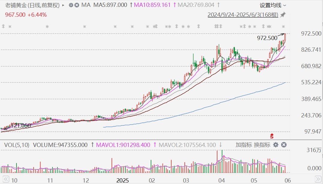Viewport: 323px width, 184px height.
Task: Click the VOLUME:947355.000 readout
Action: (x=60, y=145)
